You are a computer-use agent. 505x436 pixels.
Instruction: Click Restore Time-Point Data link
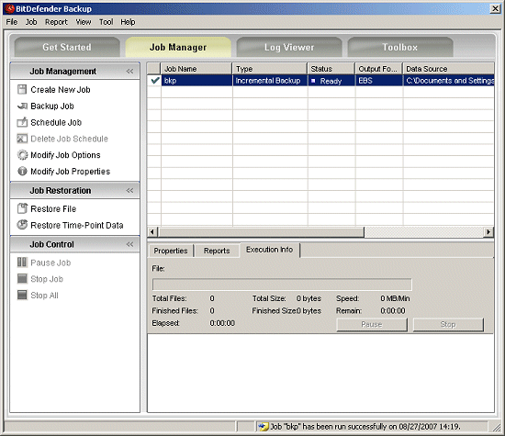click(76, 225)
